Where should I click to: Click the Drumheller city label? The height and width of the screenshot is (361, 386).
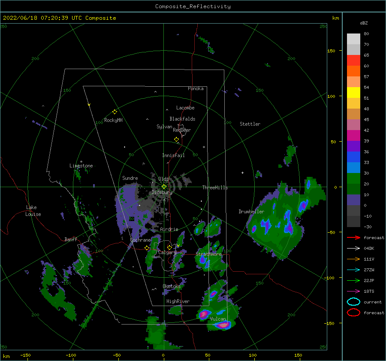tap(251, 212)
